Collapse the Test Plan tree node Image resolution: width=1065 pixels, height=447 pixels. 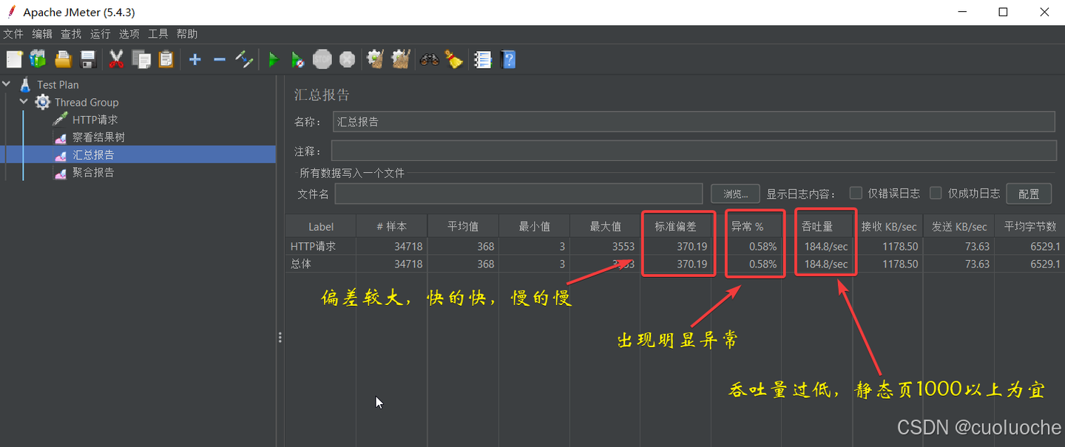coord(7,84)
